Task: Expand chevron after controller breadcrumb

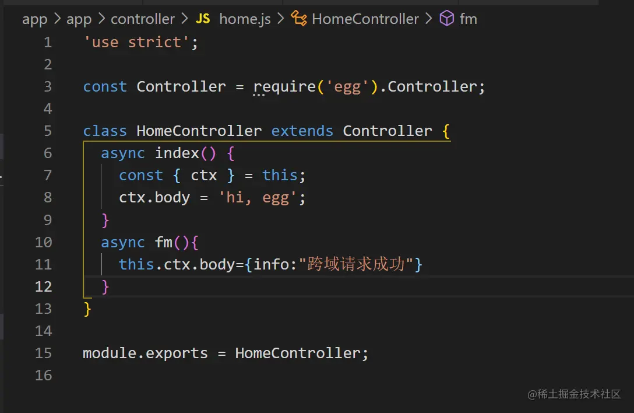Action: pyautogui.click(x=185, y=19)
